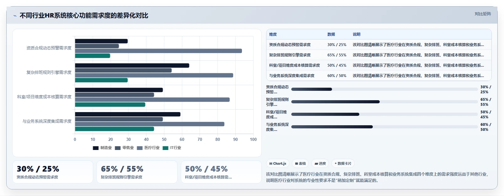
Task: Open the 30% / 25% stat card
Action: coord(53,172)
